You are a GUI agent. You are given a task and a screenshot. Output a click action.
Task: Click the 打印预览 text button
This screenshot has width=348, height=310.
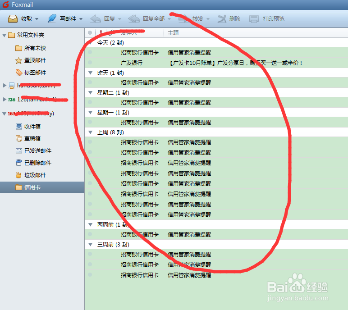[x=274, y=19]
